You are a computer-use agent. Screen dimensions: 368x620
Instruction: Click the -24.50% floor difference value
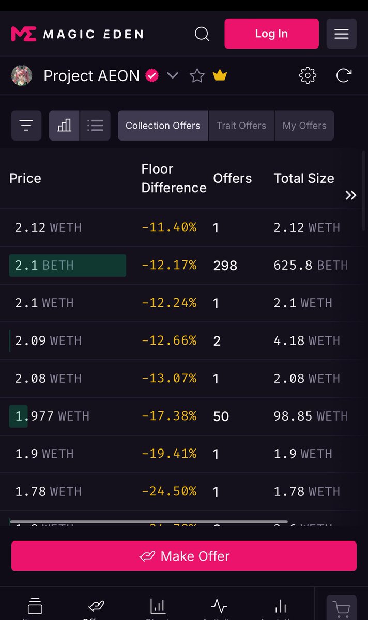tap(169, 491)
